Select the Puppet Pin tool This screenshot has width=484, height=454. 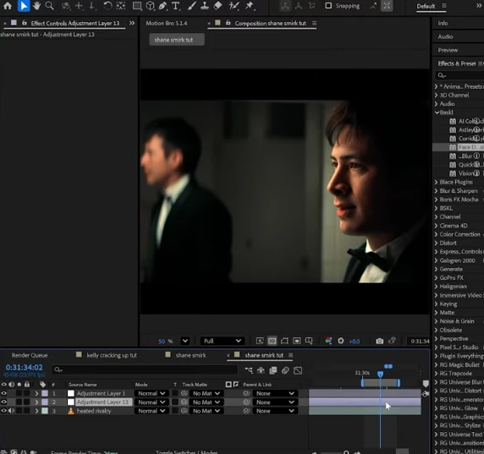tap(250, 6)
